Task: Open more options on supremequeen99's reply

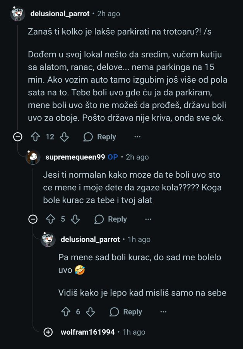Action: pos(148,219)
